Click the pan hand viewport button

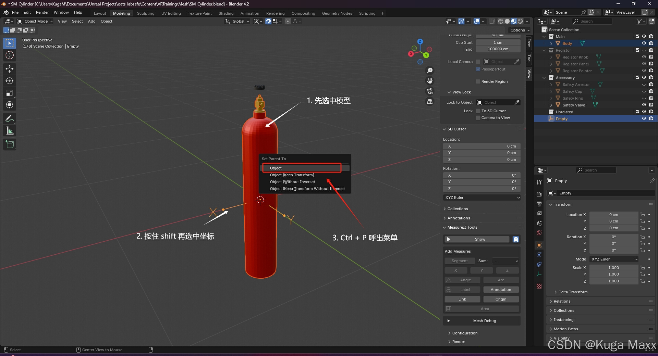[429, 81]
